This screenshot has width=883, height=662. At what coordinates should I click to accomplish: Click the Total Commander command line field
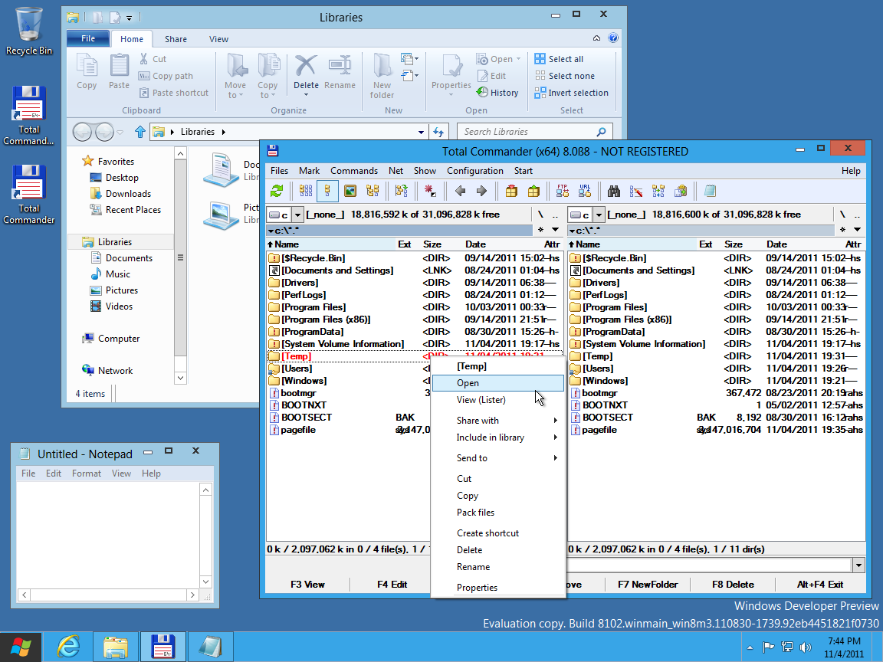pyautogui.click(x=710, y=565)
